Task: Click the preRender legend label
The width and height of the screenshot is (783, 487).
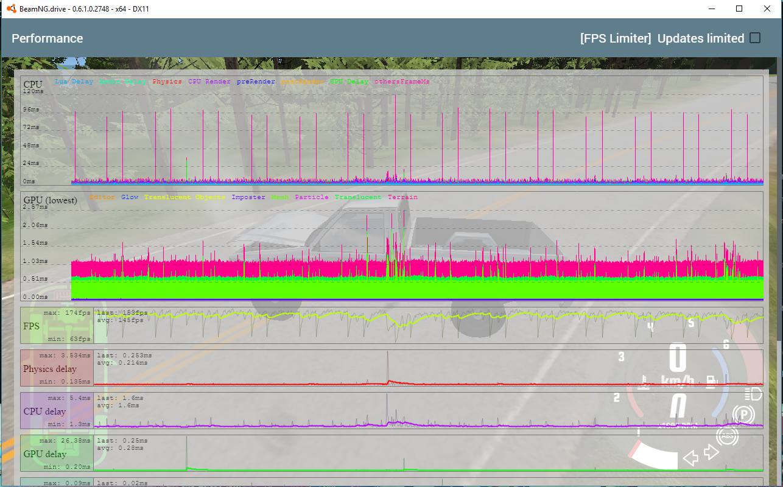Action: [x=256, y=82]
